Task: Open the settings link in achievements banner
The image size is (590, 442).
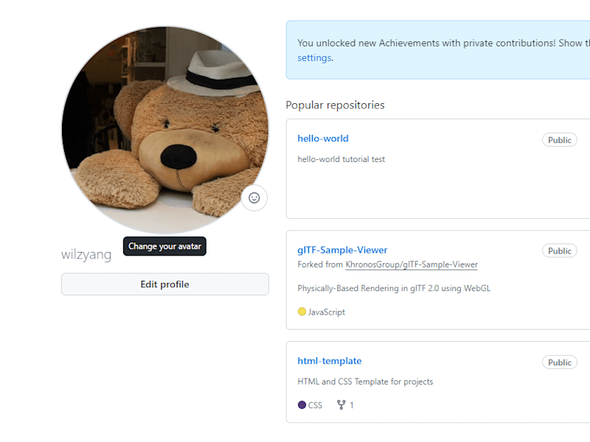Action: coord(315,58)
